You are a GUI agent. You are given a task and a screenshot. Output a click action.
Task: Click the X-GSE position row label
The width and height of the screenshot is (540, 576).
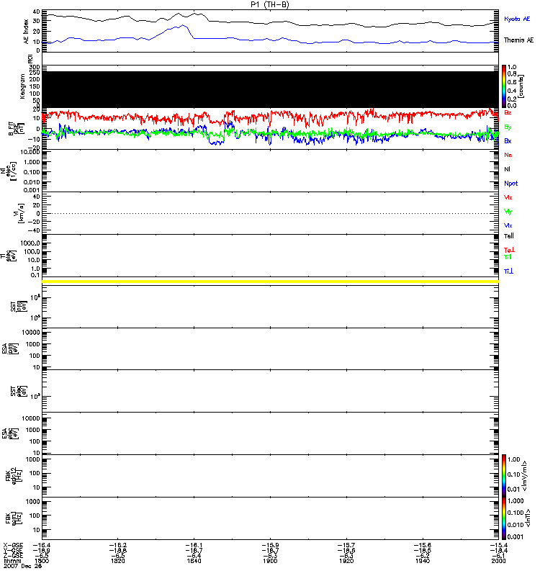[x=13, y=546]
